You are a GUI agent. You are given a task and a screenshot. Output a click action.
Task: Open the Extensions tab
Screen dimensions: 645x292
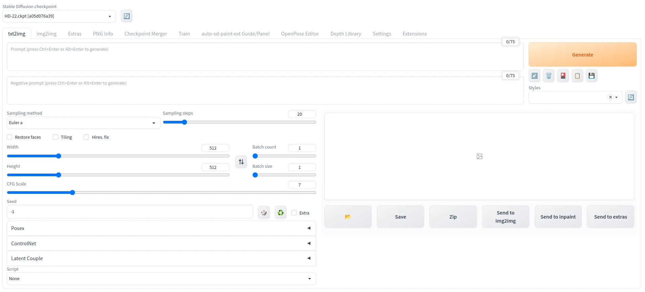coord(414,34)
